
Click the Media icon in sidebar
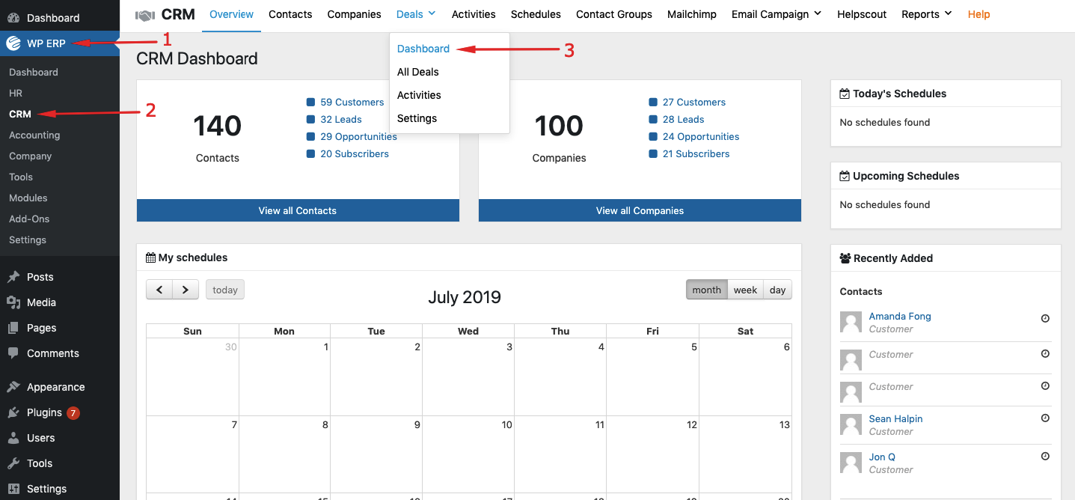13,302
